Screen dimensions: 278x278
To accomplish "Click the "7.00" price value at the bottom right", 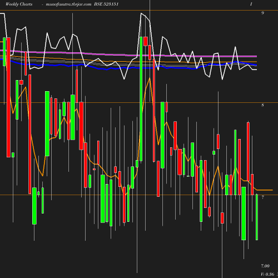I will [265, 266].
